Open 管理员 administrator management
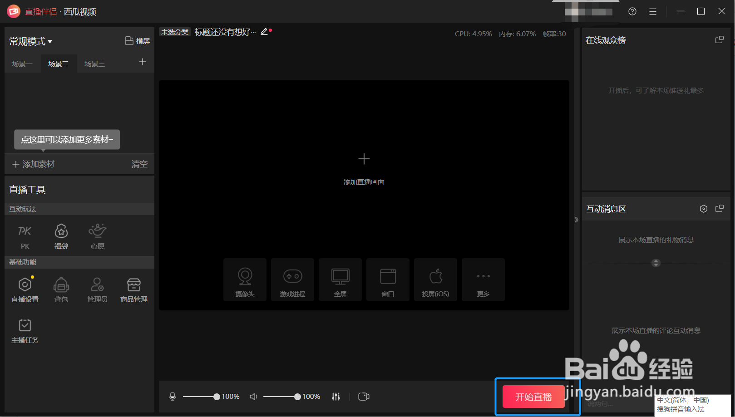The height and width of the screenshot is (417, 735). coord(98,289)
